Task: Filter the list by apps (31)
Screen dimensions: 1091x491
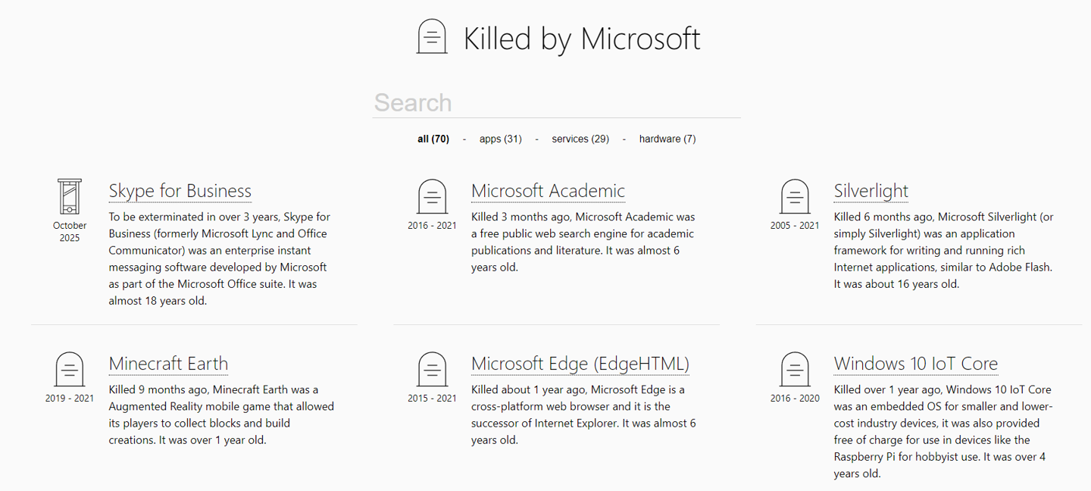Action: click(501, 139)
